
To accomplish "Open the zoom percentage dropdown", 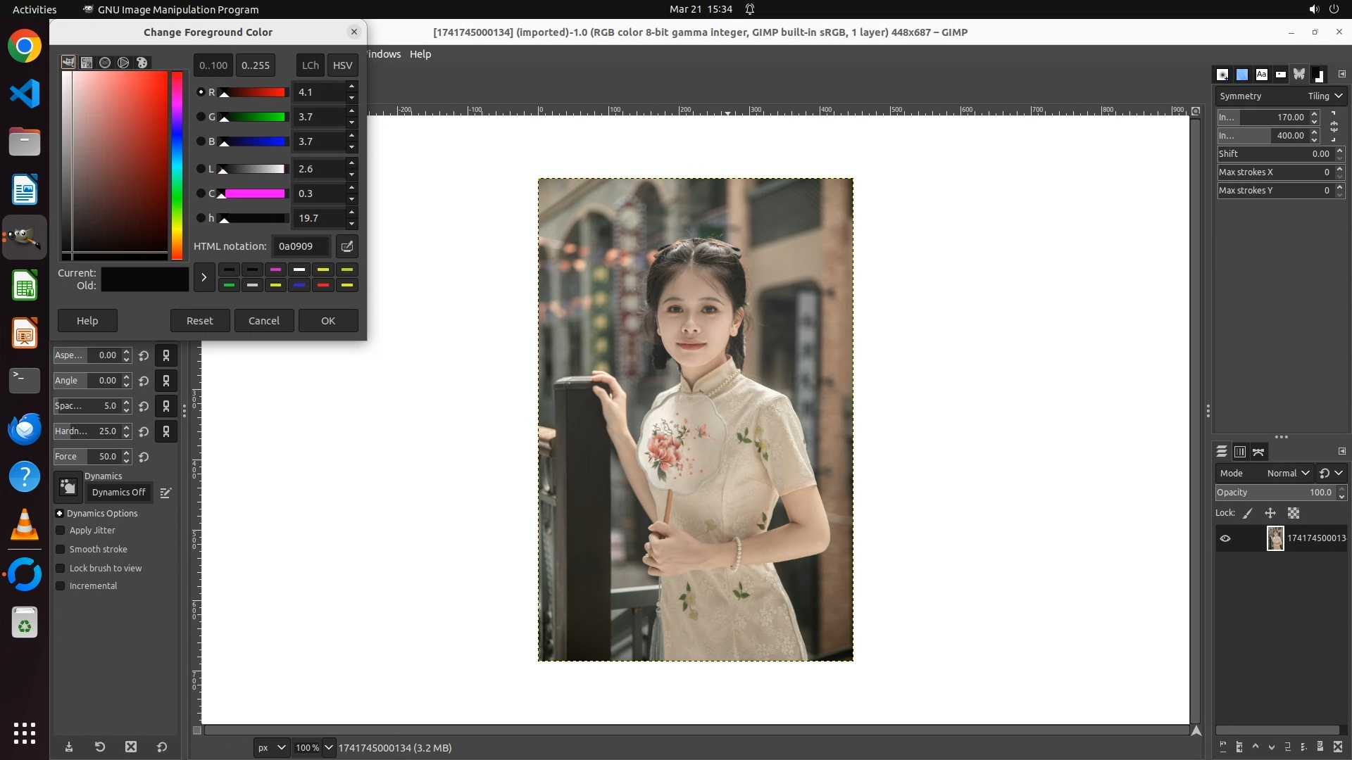I will [x=328, y=747].
